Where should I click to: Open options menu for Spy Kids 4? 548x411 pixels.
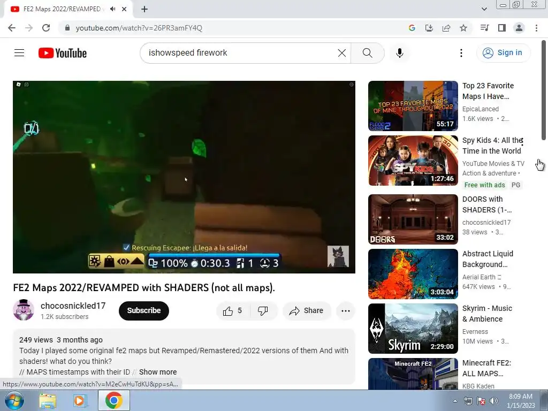[x=522, y=141]
